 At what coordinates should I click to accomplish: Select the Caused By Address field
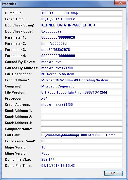click(x=82, y=68)
